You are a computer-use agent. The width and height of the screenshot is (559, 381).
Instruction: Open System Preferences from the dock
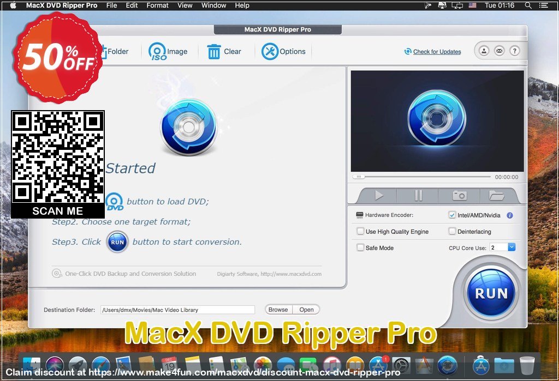click(401, 365)
